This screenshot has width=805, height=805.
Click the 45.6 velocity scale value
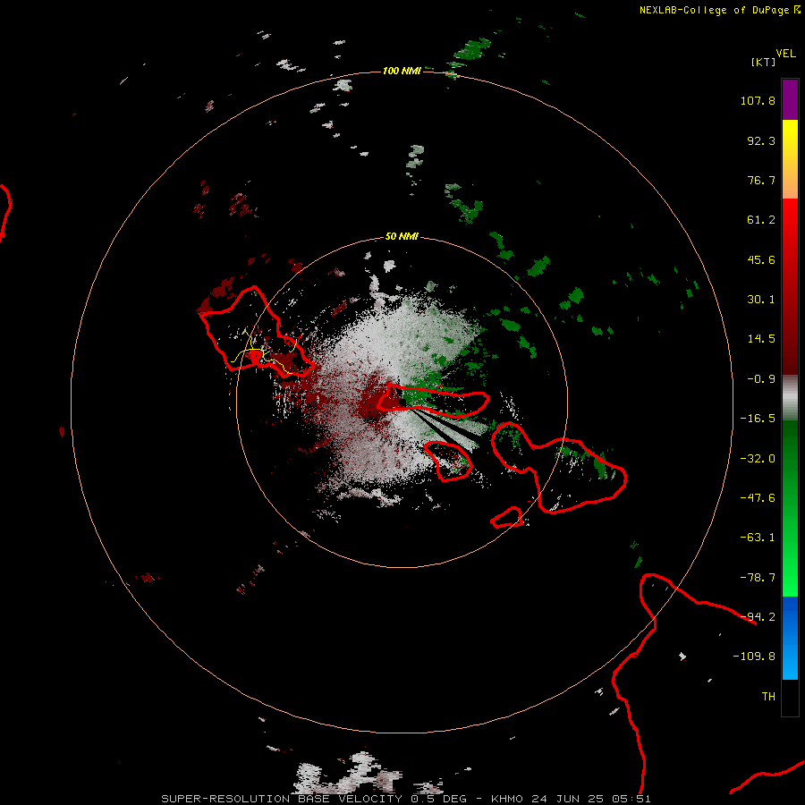tap(761, 259)
